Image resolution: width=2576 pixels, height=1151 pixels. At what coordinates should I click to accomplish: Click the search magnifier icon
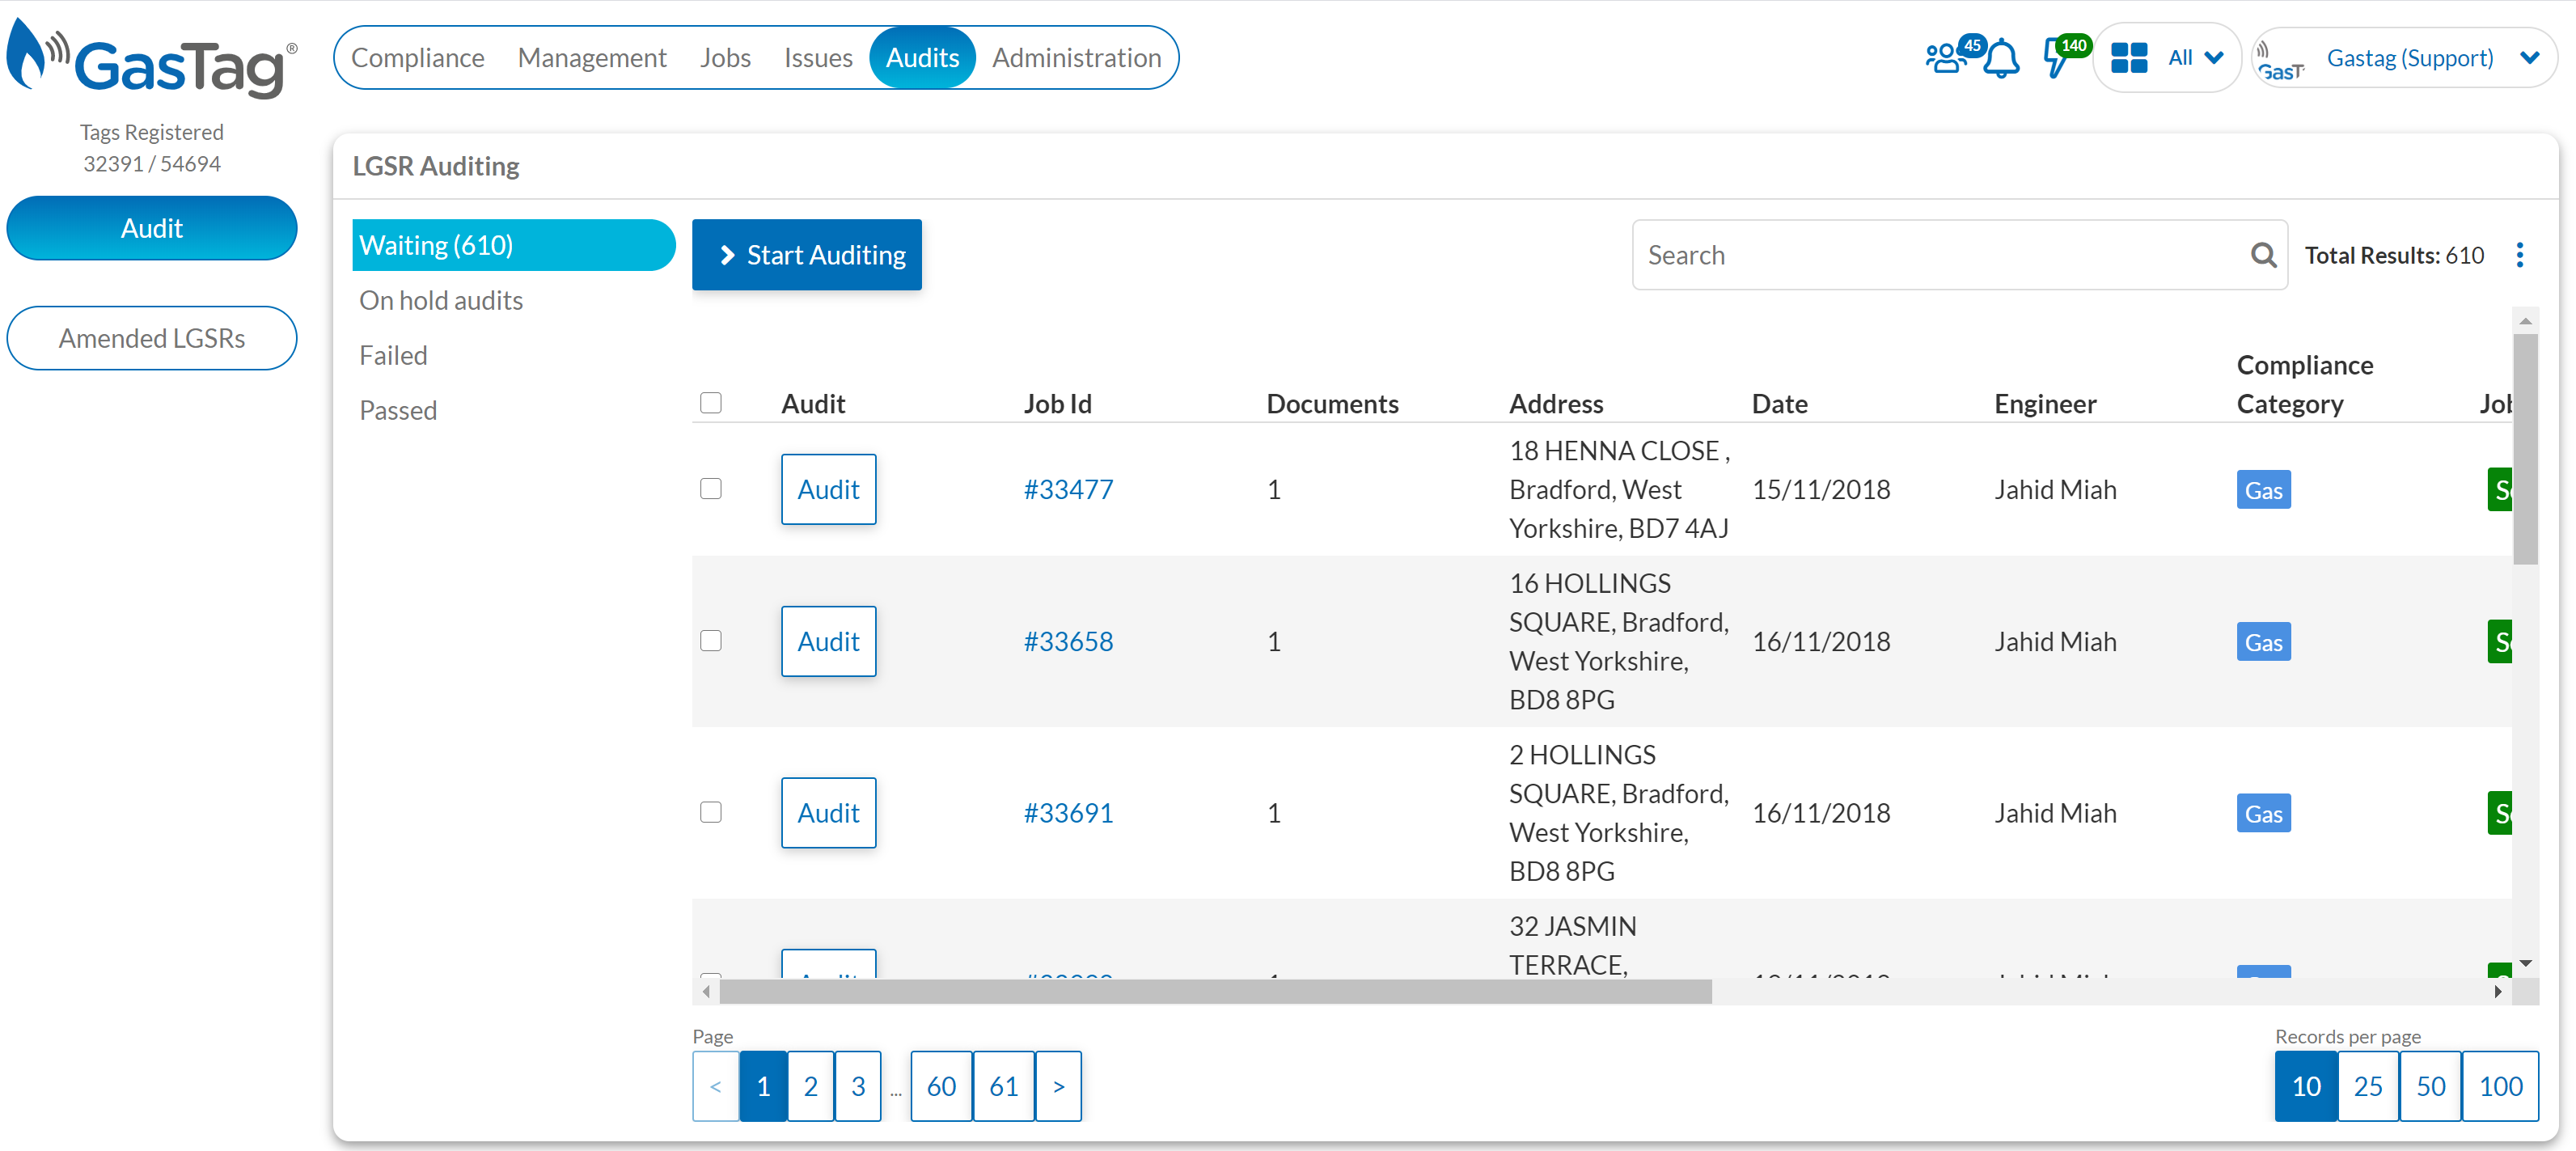(x=2263, y=255)
